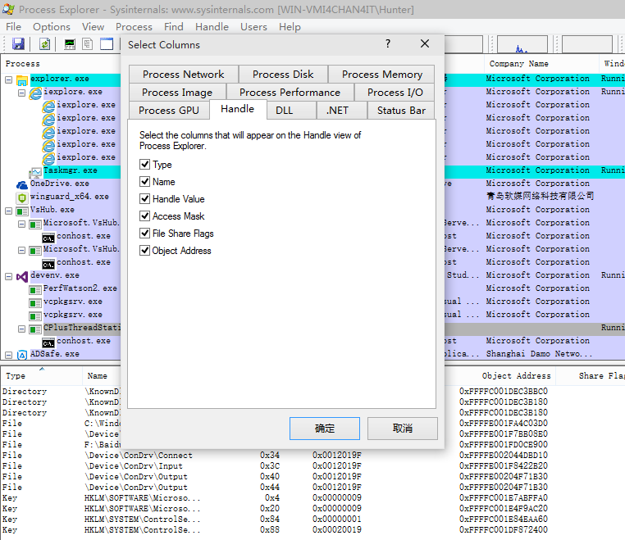The image size is (625, 540).
Task: Toggle the Access Mask checkbox
Action: click(x=144, y=216)
